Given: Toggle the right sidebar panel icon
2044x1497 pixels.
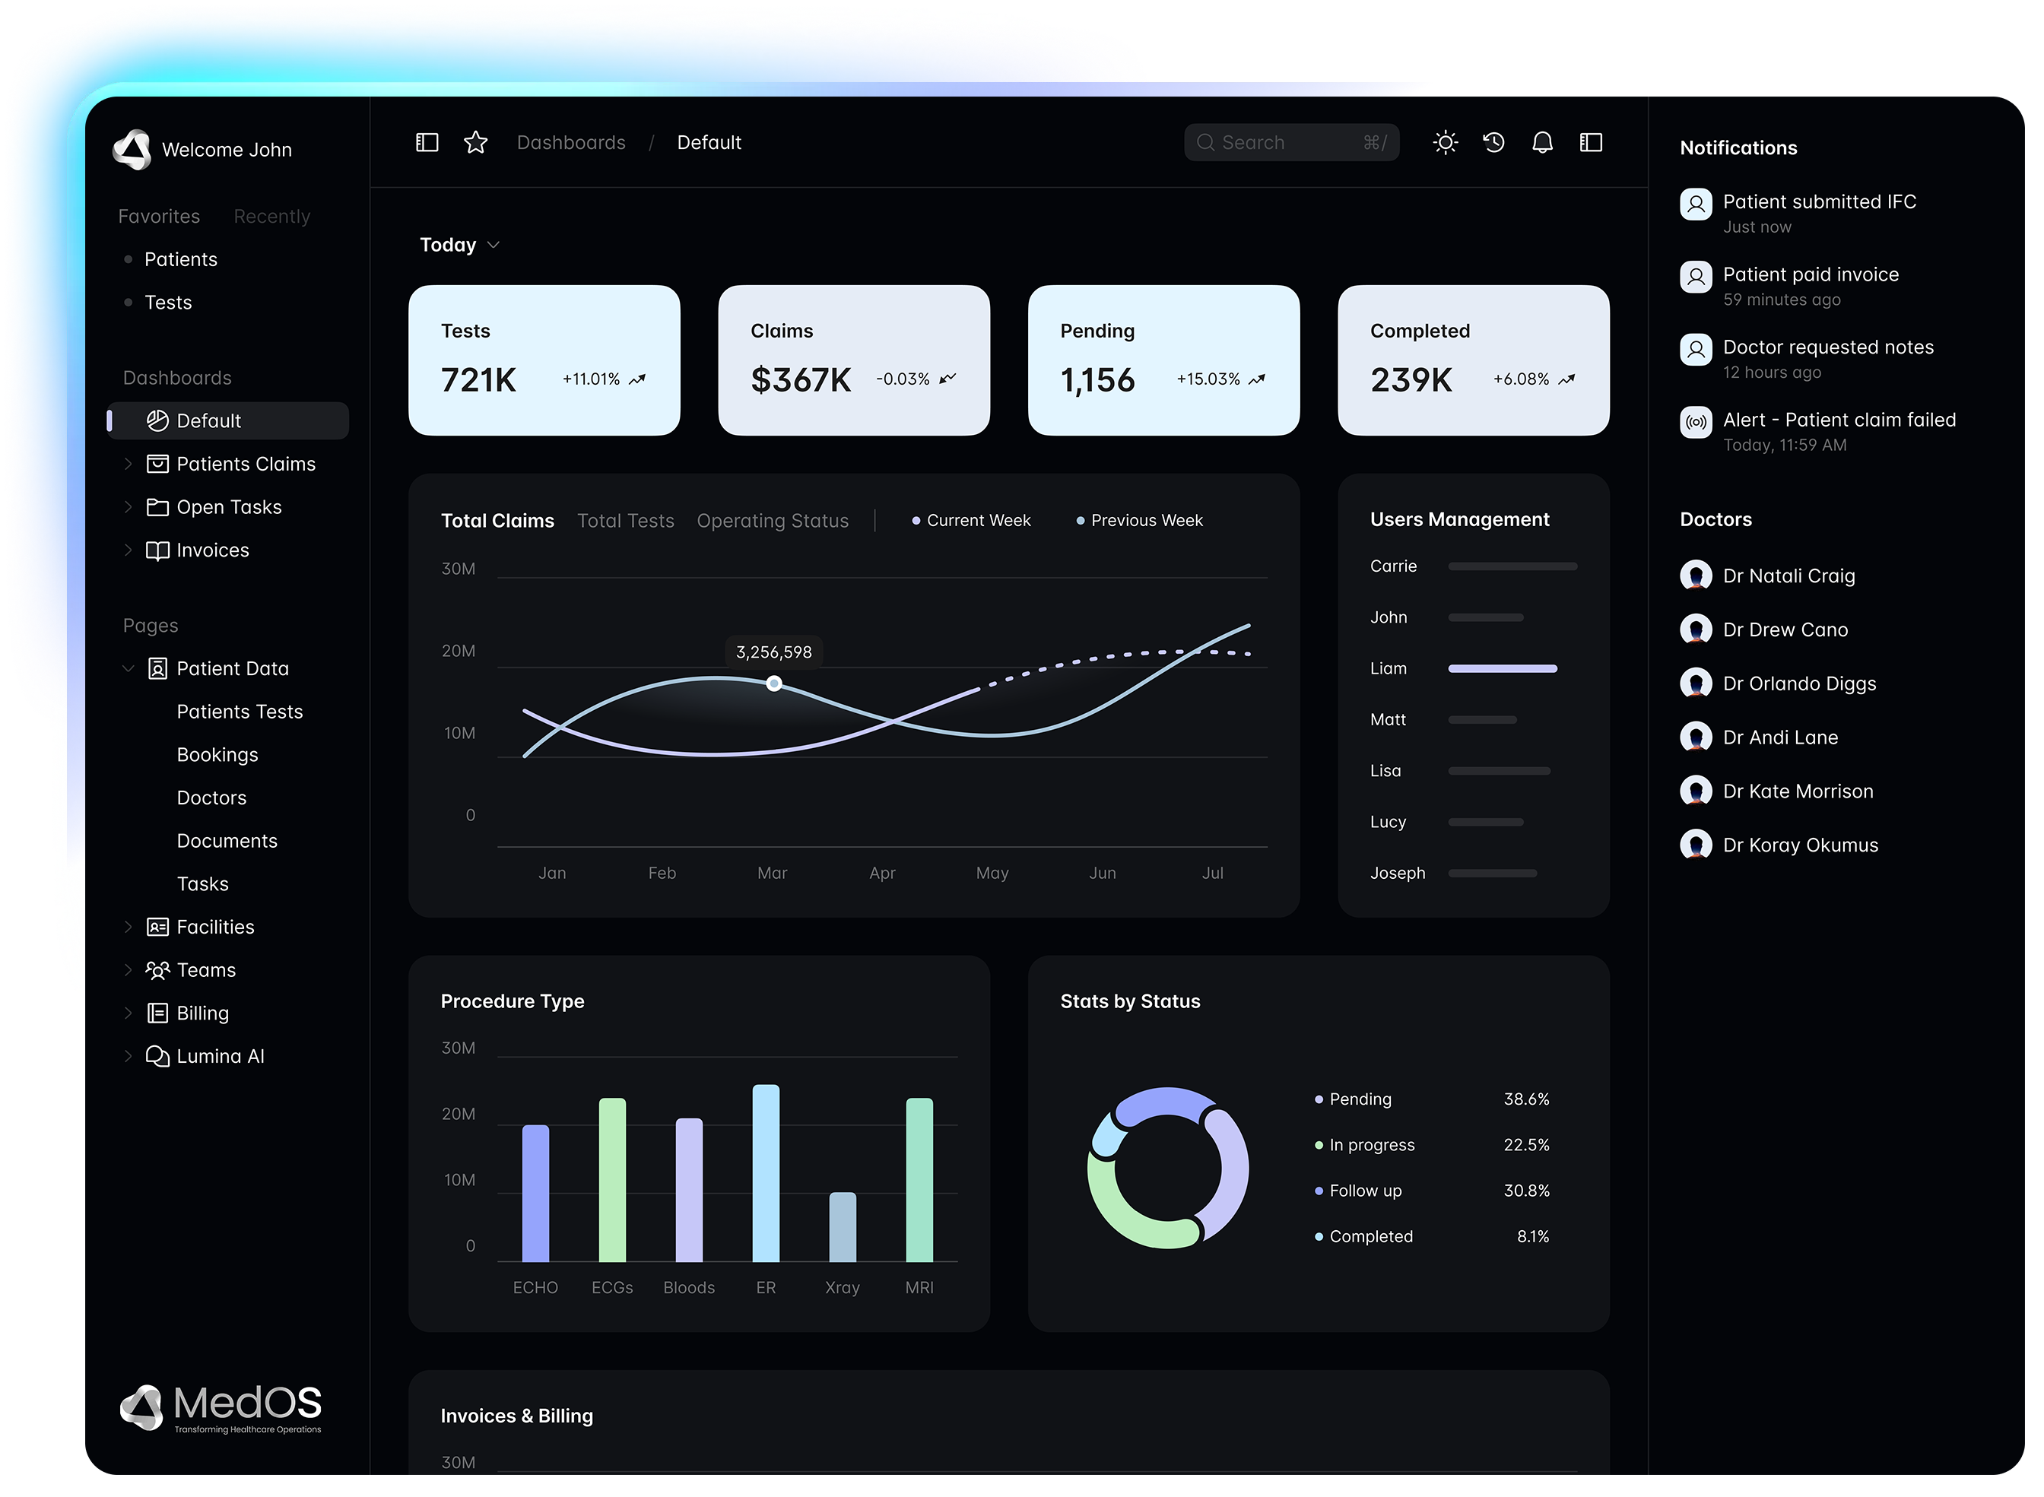Looking at the screenshot, I should 1590,142.
